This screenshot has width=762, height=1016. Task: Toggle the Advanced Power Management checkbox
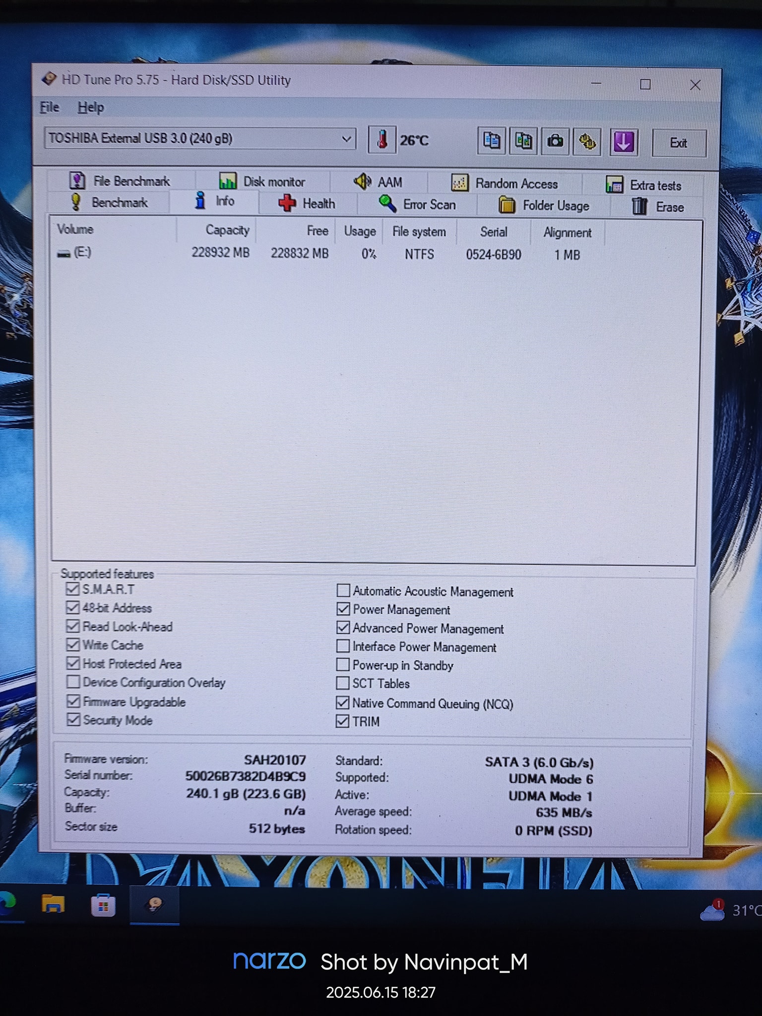343,628
